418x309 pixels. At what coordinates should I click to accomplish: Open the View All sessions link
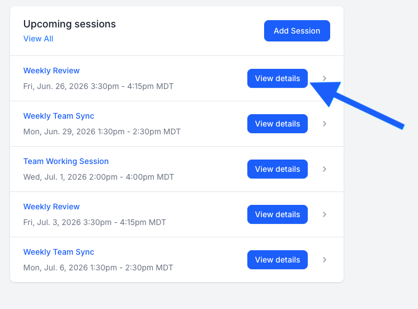click(x=38, y=39)
